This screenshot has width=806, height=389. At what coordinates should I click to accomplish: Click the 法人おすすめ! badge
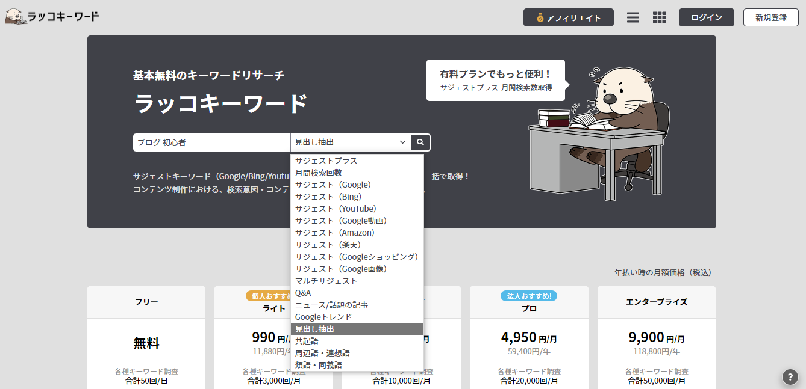(x=529, y=296)
